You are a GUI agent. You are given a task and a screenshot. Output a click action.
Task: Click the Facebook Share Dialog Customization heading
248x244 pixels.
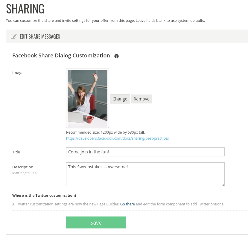(61, 56)
